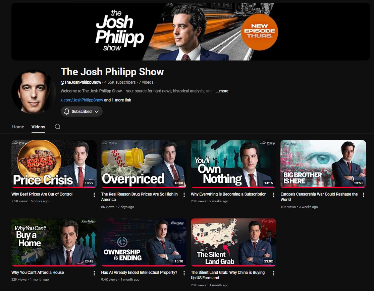Open the Why You Can't Buy a Home thumbnail
The height and width of the screenshot is (291, 374).
[54, 242]
